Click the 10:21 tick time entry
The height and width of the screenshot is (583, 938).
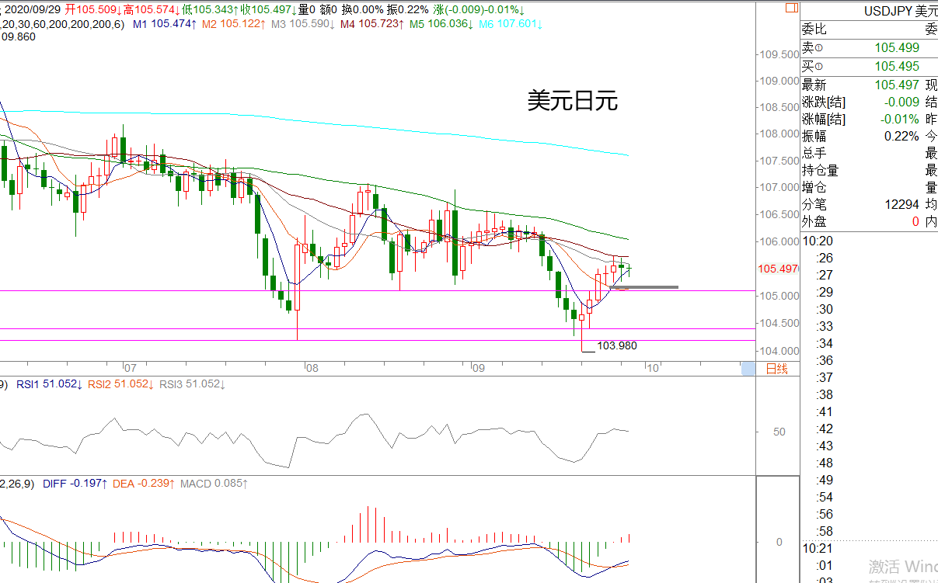(x=818, y=548)
